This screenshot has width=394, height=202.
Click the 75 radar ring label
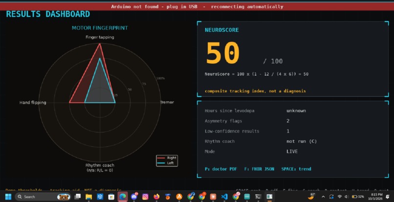click(x=144, y=84)
